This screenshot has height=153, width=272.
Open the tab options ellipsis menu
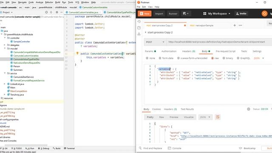(x=240, y=25)
